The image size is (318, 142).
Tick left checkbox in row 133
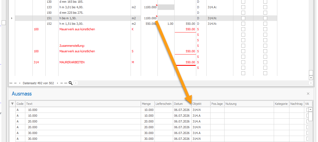pos(243,7)
